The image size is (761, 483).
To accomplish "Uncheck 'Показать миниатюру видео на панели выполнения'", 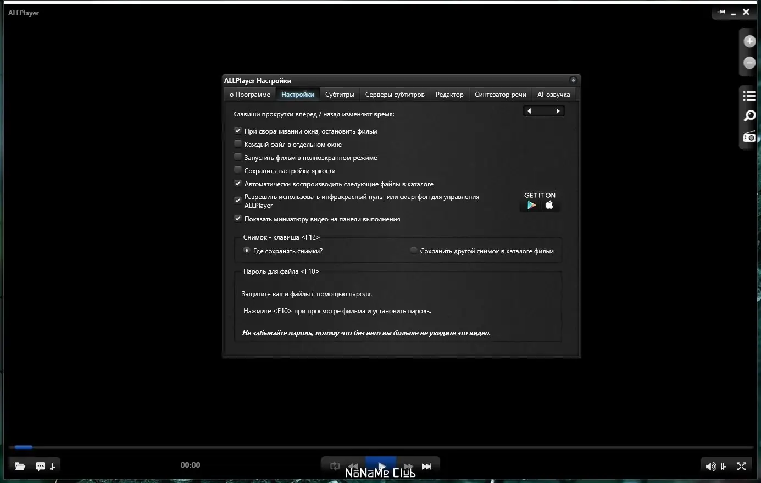I will [x=238, y=219].
